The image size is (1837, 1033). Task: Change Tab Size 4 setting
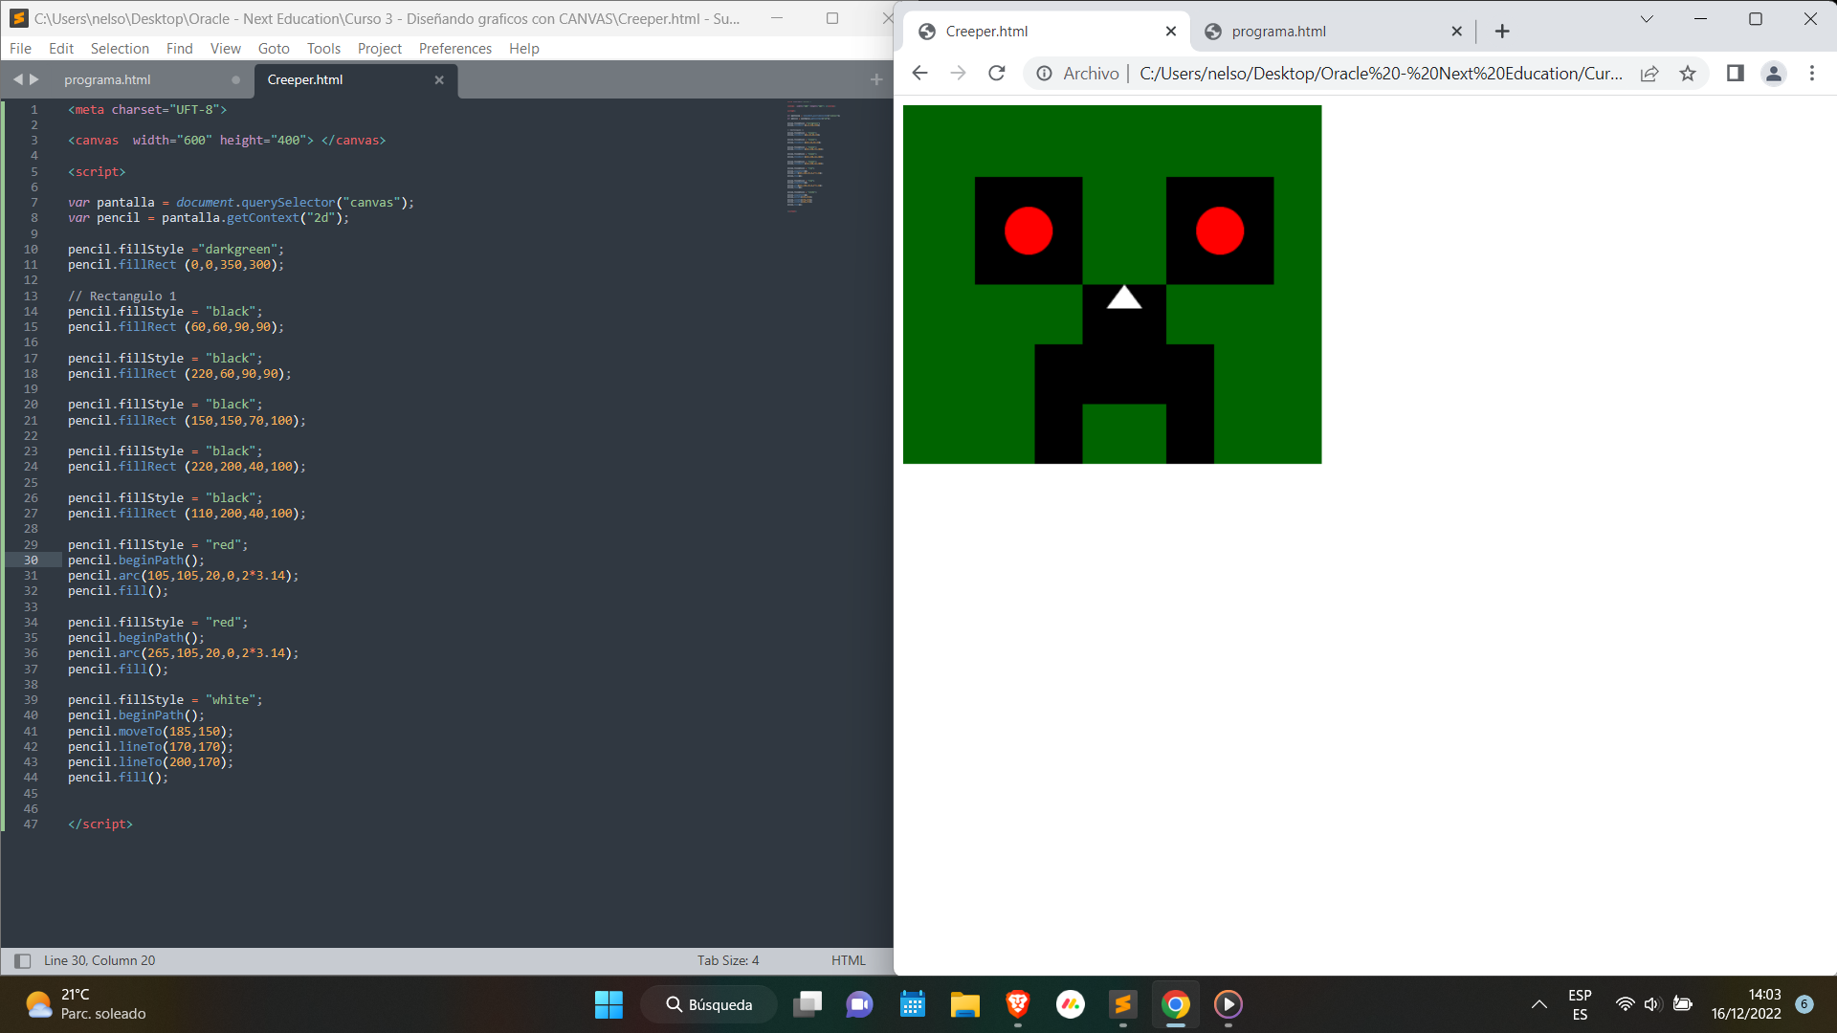pyautogui.click(x=728, y=961)
